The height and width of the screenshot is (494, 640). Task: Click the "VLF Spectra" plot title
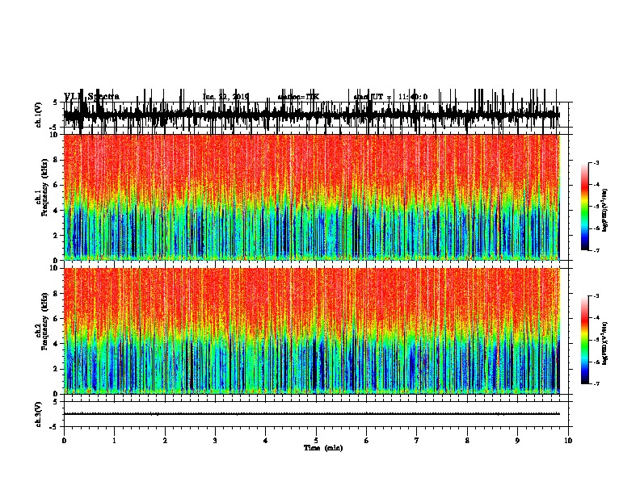(x=91, y=97)
